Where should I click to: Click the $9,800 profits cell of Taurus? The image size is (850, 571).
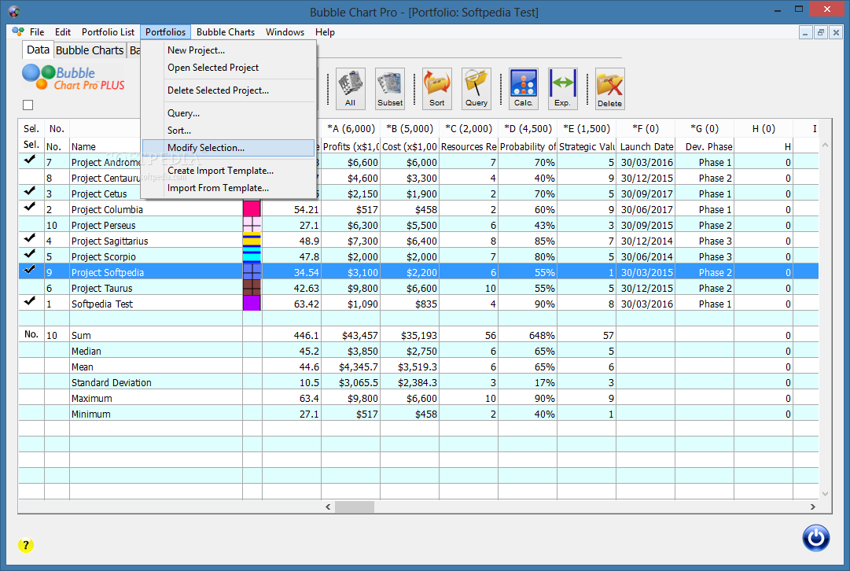click(x=351, y=288)
